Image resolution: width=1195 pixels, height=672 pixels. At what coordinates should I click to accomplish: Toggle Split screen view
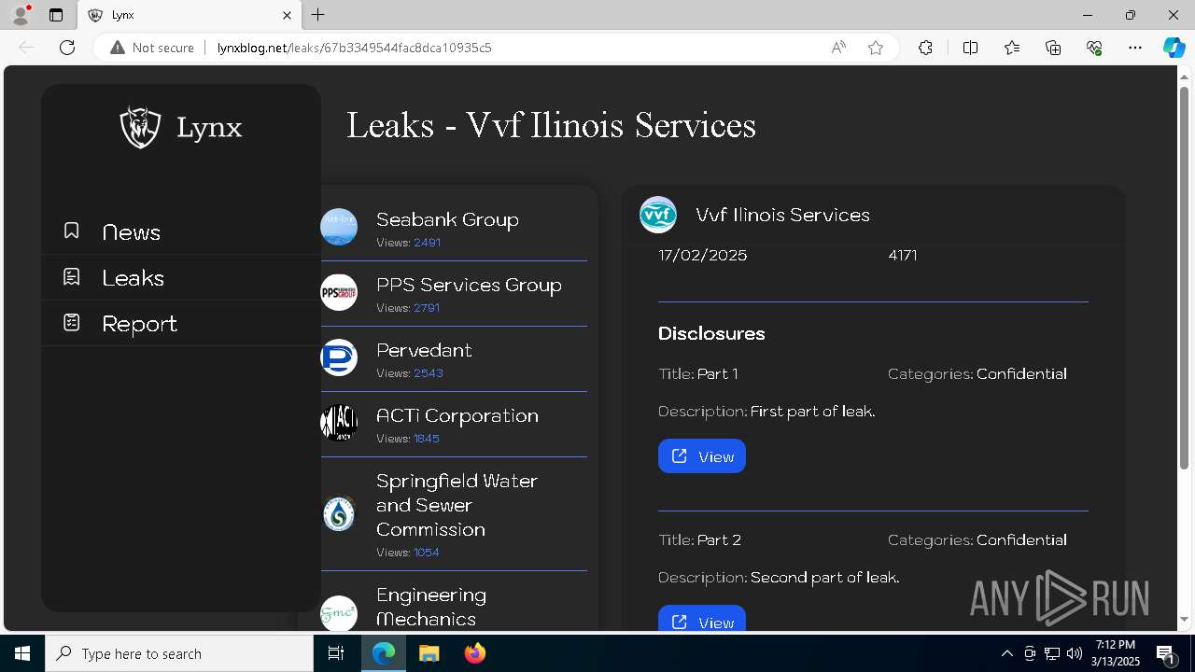(x=970, y=48)
